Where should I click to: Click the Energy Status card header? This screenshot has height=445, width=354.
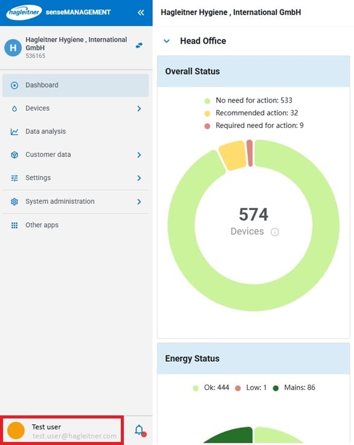[254, 359]
